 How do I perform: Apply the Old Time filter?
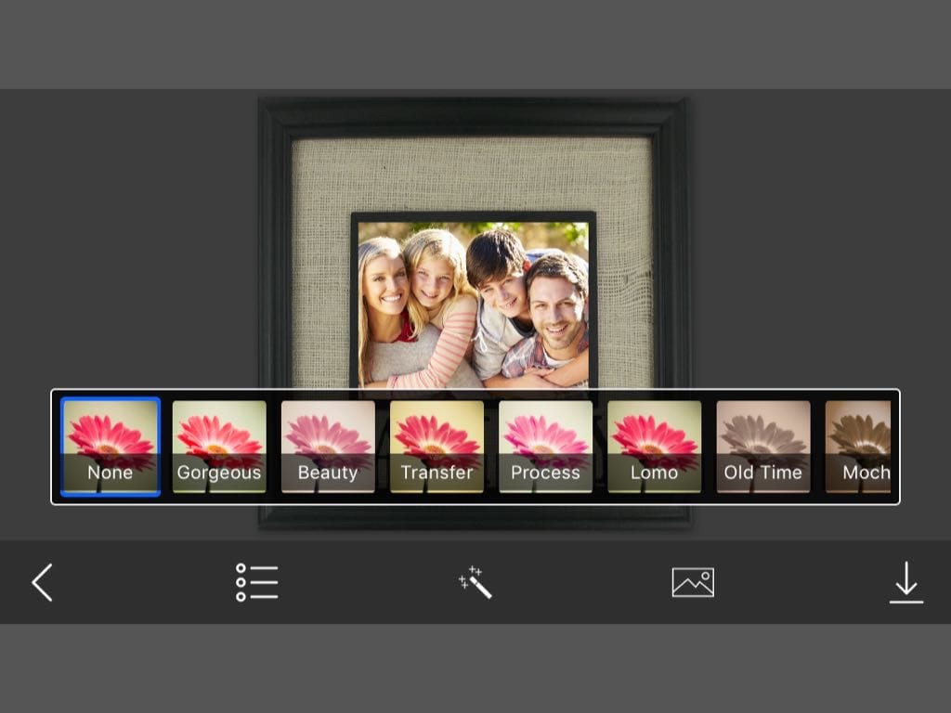point(763,447)
